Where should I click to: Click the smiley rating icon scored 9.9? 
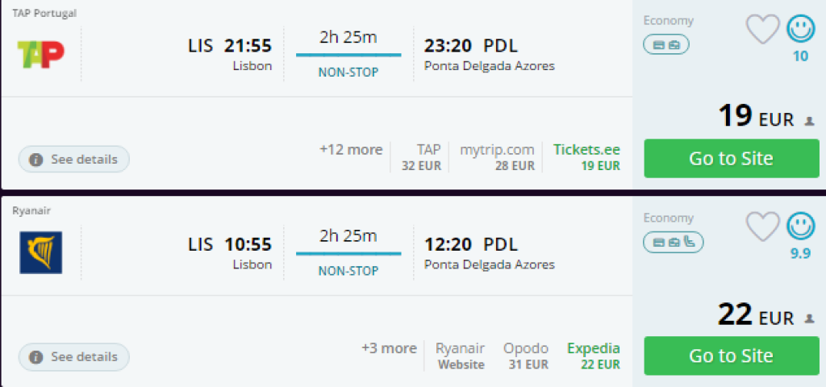(800, 227)
